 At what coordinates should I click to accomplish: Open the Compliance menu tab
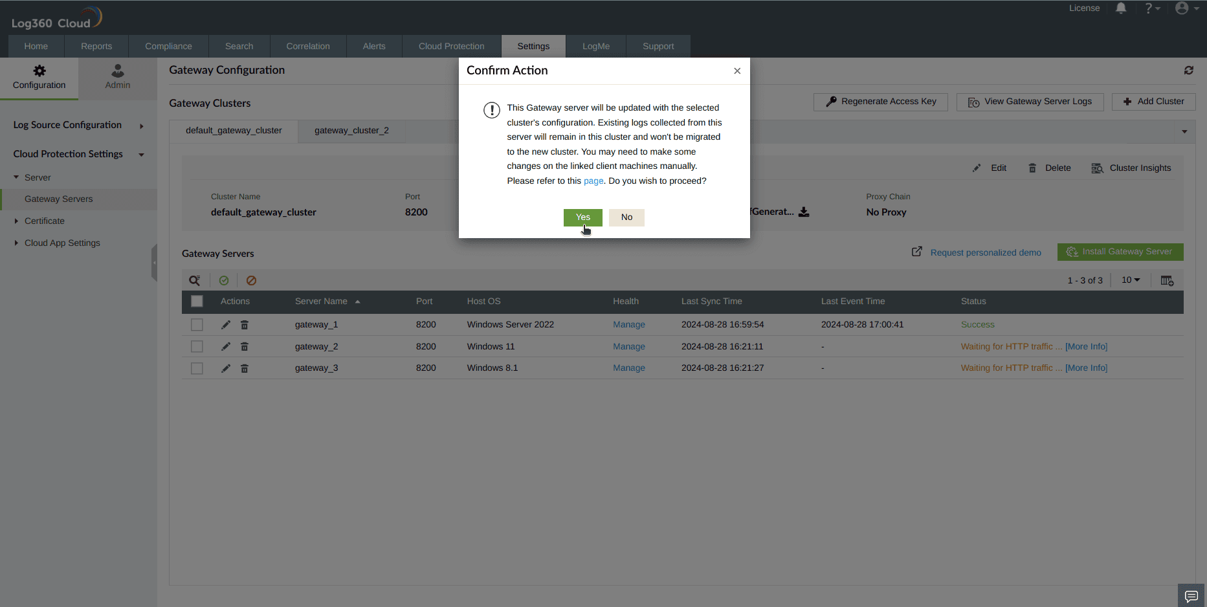pyautogui.click(x=168, y=46)
